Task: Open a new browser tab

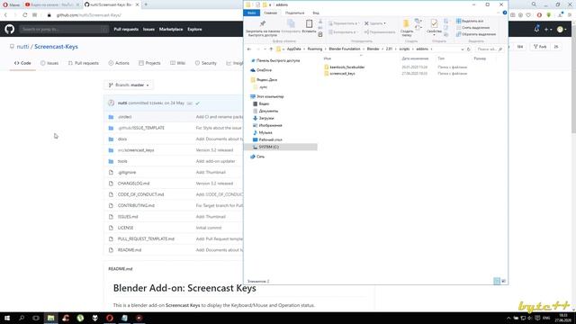Action: [x=146, y=4]
